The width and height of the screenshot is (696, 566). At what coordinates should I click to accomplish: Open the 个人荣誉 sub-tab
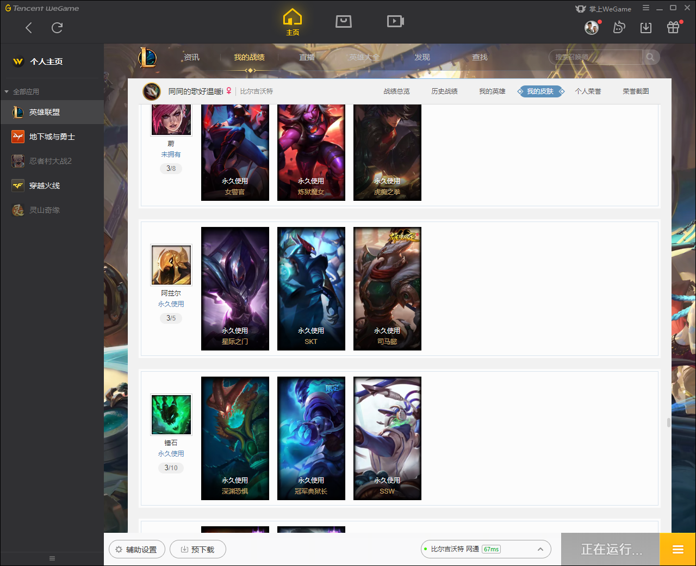coord(588,91)
